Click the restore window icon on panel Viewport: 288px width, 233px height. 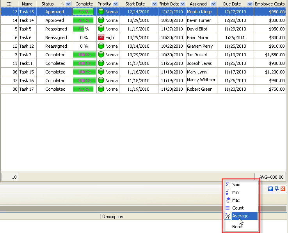tap(270, 189)
